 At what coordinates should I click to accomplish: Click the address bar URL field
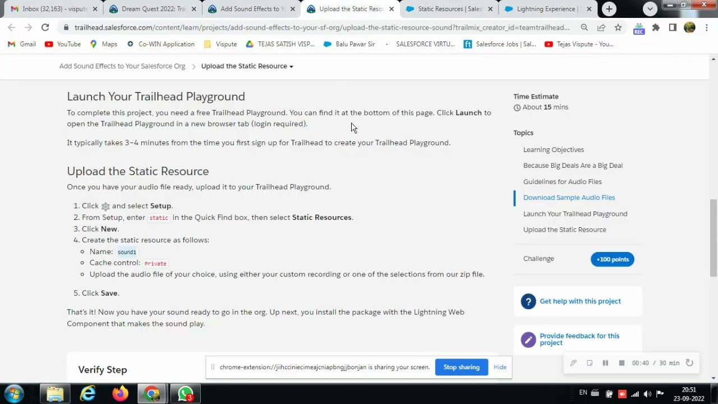tap(321, 27)
